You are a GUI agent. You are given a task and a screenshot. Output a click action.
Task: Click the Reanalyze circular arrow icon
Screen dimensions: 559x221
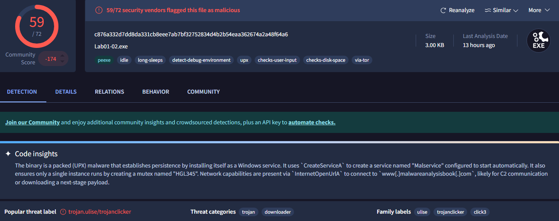(443, 10)
